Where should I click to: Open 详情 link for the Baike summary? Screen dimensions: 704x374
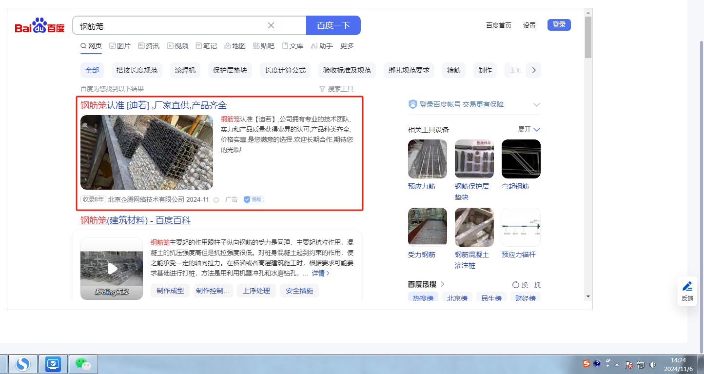coord(321,273)
